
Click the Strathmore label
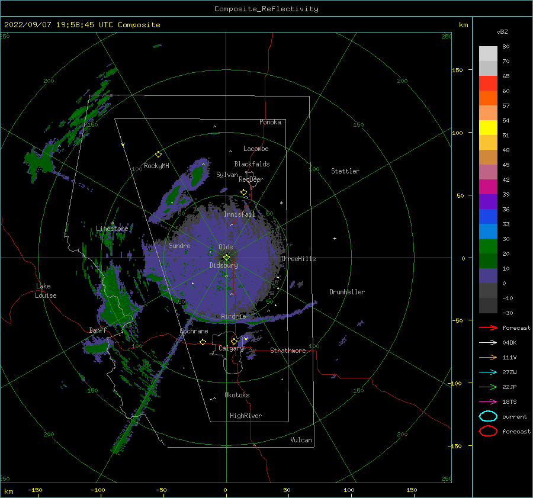click(x=288, y=351)
